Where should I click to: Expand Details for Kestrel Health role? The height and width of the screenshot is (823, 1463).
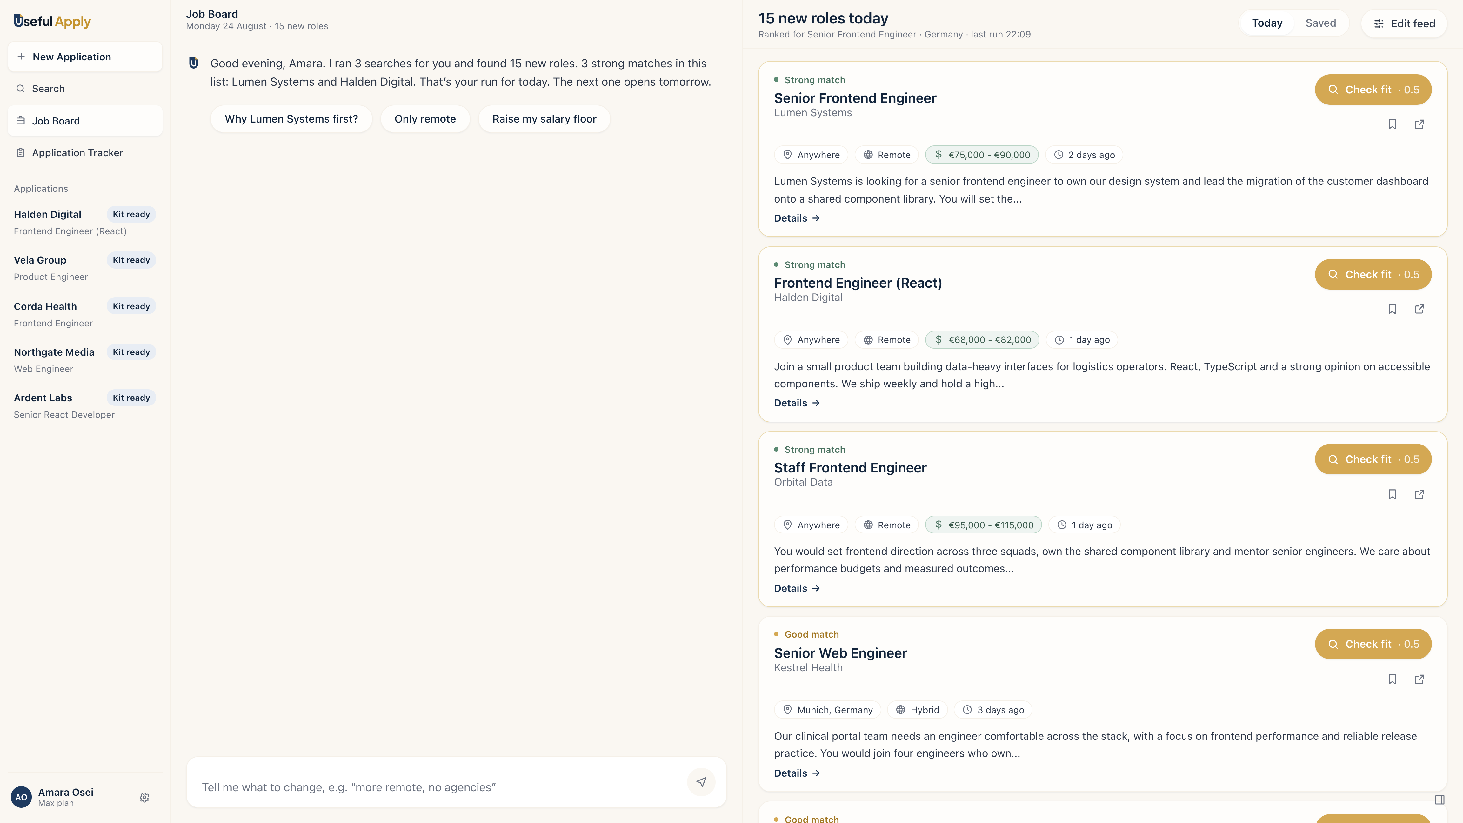point(797,773)
